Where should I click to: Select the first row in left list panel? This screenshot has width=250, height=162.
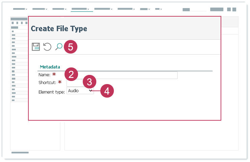click(19, 31)
